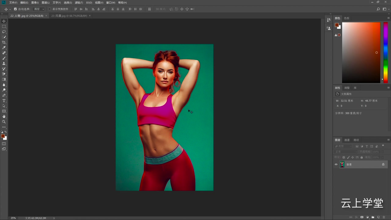Switch to the 路径 panel tab

tap(356, 140)
